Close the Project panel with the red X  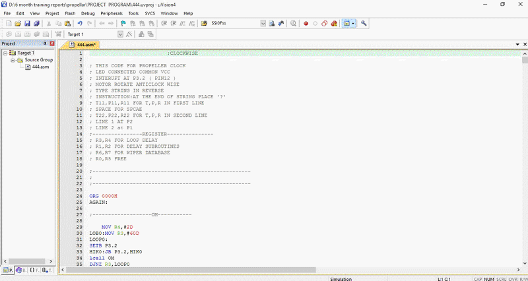click(52, 44)
